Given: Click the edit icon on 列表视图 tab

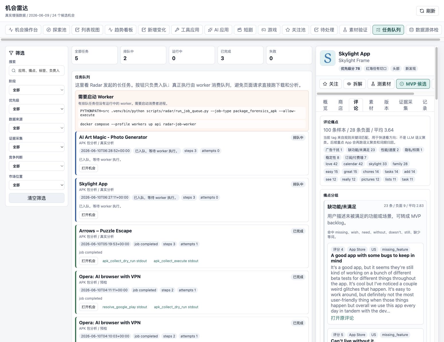Looking at the screenshot, I should 77,30.
